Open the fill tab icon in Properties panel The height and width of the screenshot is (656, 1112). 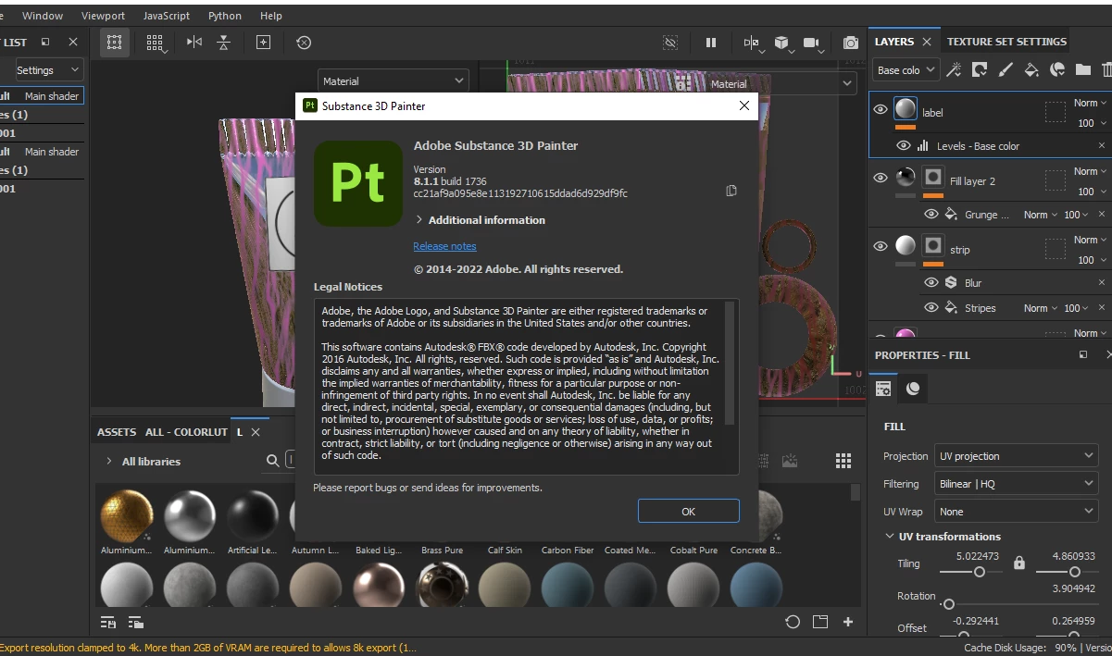coord(884,389)
